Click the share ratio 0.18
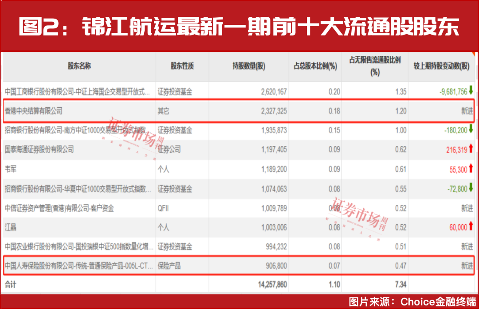The width and height of the screenshot is (479, 309). pos(334,111)
